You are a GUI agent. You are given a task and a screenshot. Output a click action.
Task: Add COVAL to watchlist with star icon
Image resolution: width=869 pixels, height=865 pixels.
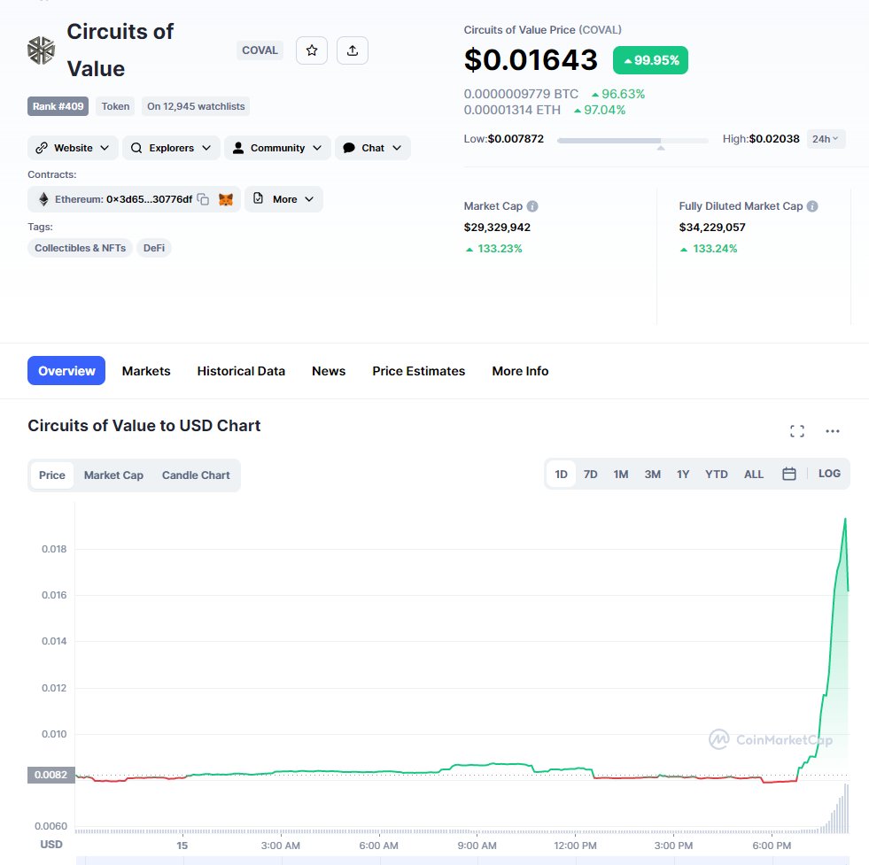pos(312,50)
